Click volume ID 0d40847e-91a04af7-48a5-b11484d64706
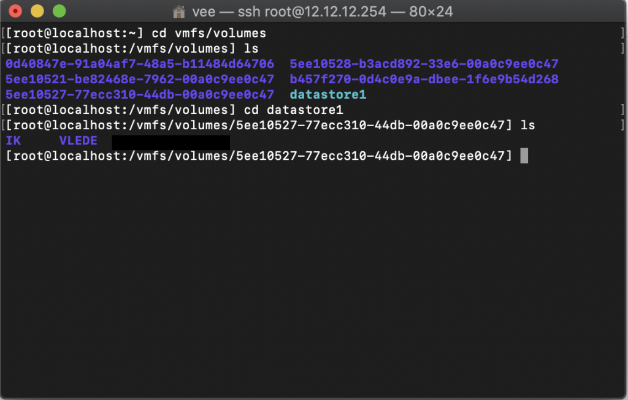Viewport: 628px width, 400px height. click(x=140, y=64)
